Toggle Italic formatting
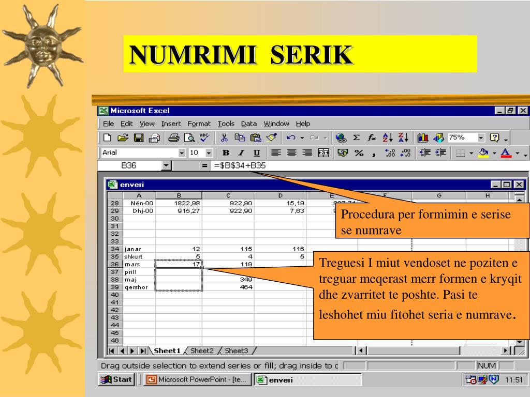The width and height of the screenshot is (530, 397). tap(241, 153)
